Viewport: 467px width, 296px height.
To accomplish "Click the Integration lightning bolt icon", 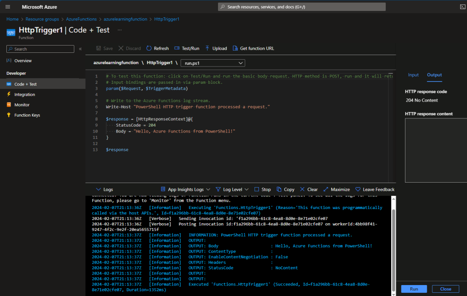I will [9, 94].
